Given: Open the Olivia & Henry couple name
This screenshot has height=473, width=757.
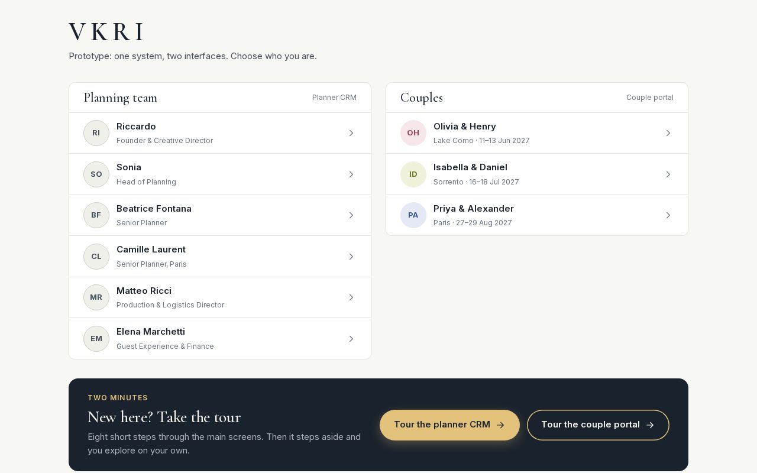Looking at the screenshot, I should click(465, 127).
